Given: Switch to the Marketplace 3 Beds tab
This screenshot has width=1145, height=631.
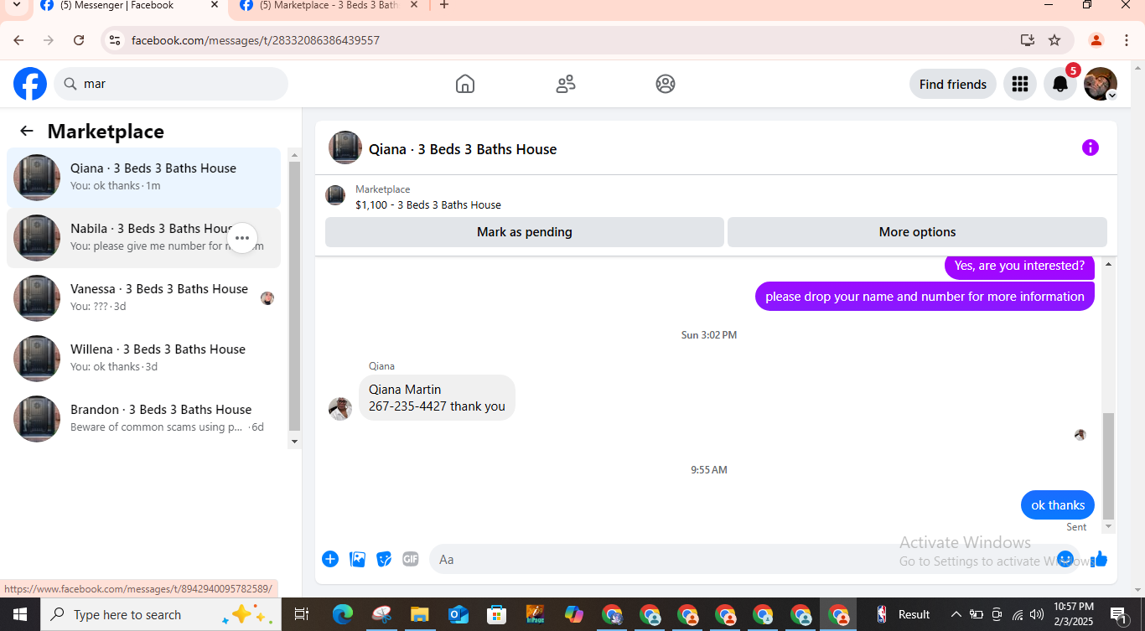Looking at the screenshot, I should [x=329, y=5].
